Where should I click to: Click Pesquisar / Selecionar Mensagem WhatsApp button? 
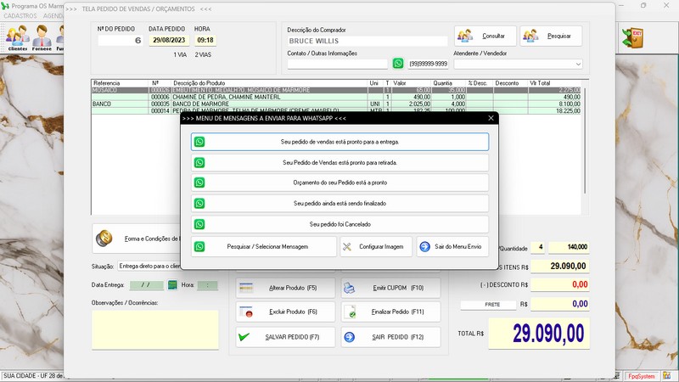pos(263,246)
